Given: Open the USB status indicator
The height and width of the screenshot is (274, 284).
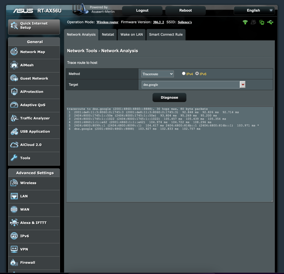Looking at the screenshot, I should point(270,22).
